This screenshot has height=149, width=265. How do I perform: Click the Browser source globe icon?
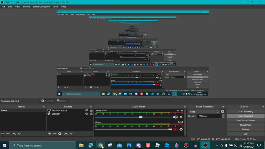point(49,114)
